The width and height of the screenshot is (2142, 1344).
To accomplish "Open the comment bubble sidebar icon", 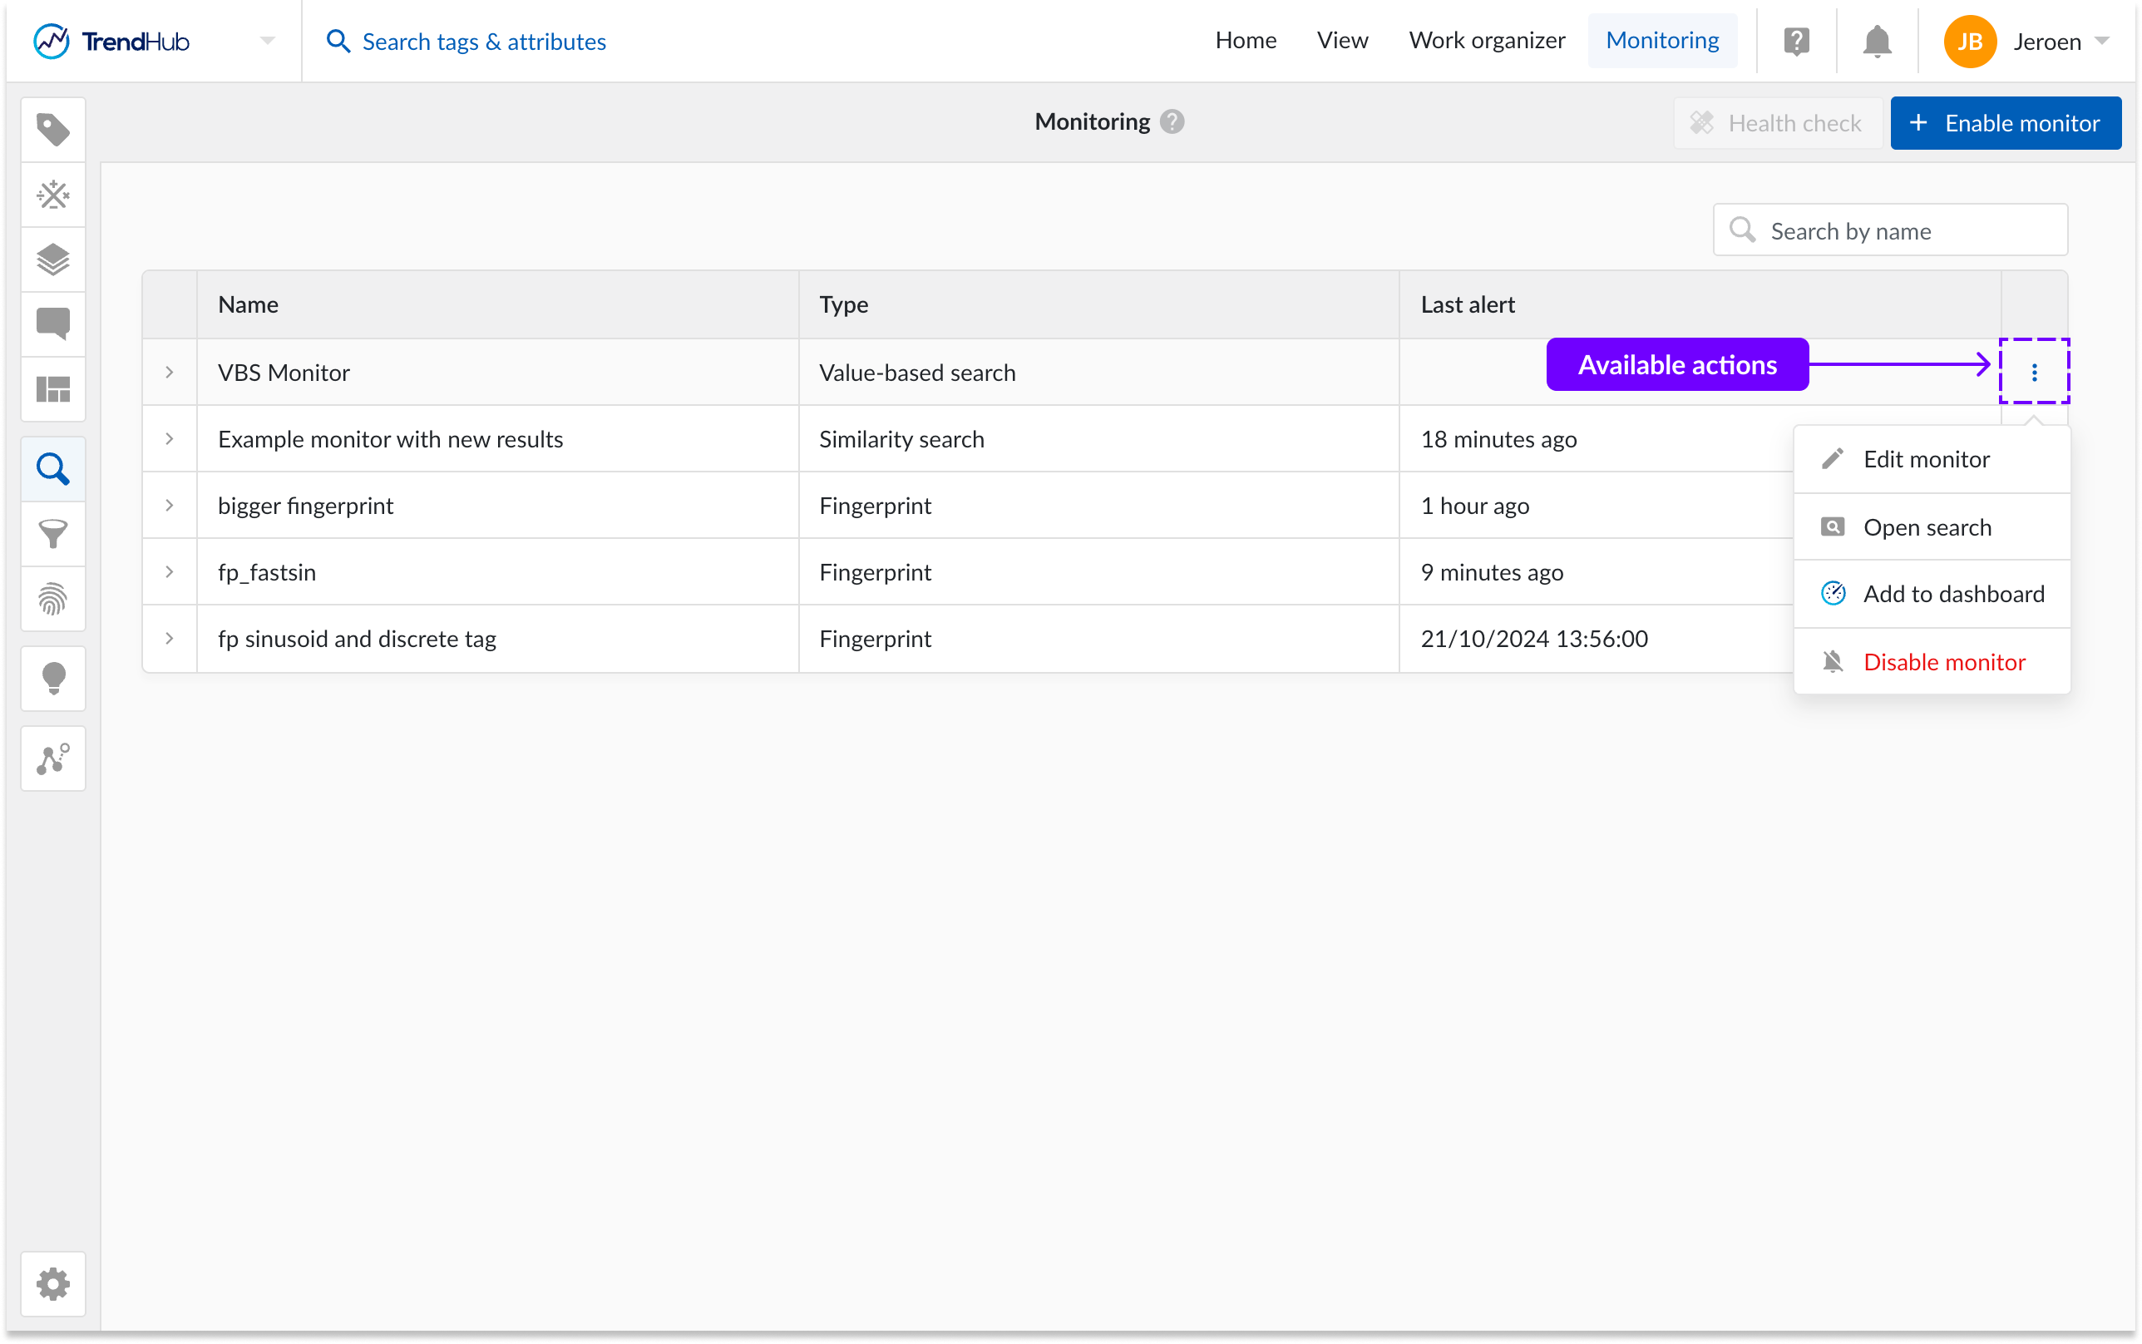I will click(53, 324).
